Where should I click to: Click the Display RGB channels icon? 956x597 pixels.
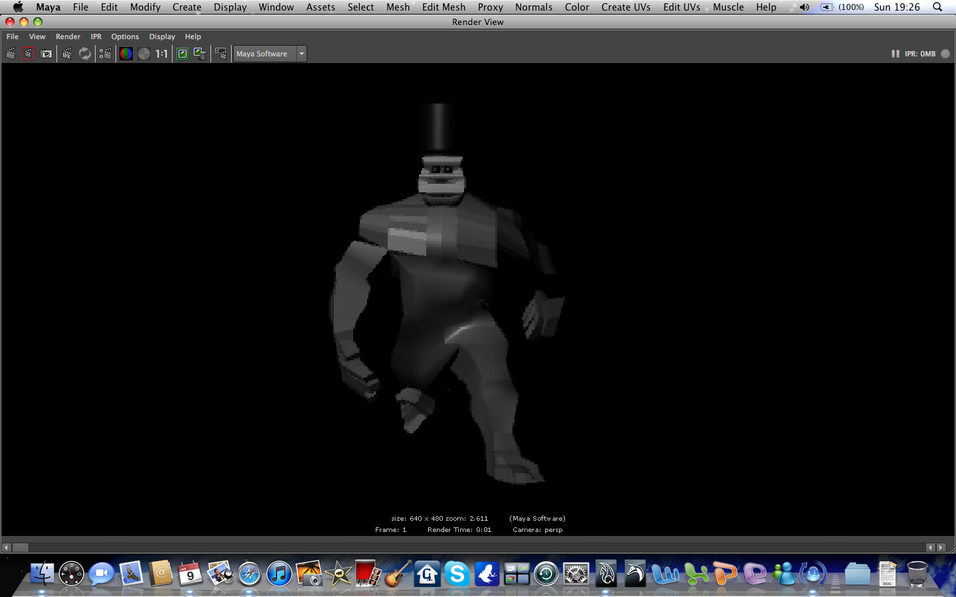126,54
